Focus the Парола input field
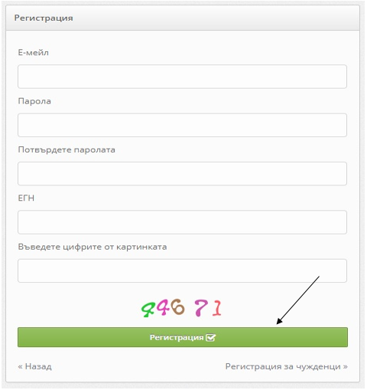 (x=182, y=125)
